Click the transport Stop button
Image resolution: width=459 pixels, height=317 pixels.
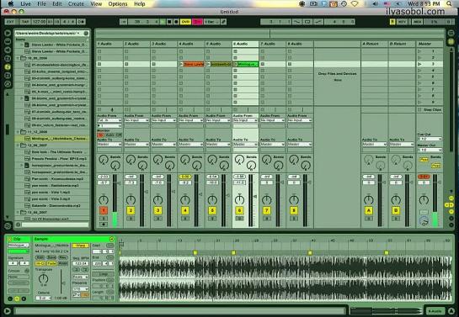click(169, 22)
